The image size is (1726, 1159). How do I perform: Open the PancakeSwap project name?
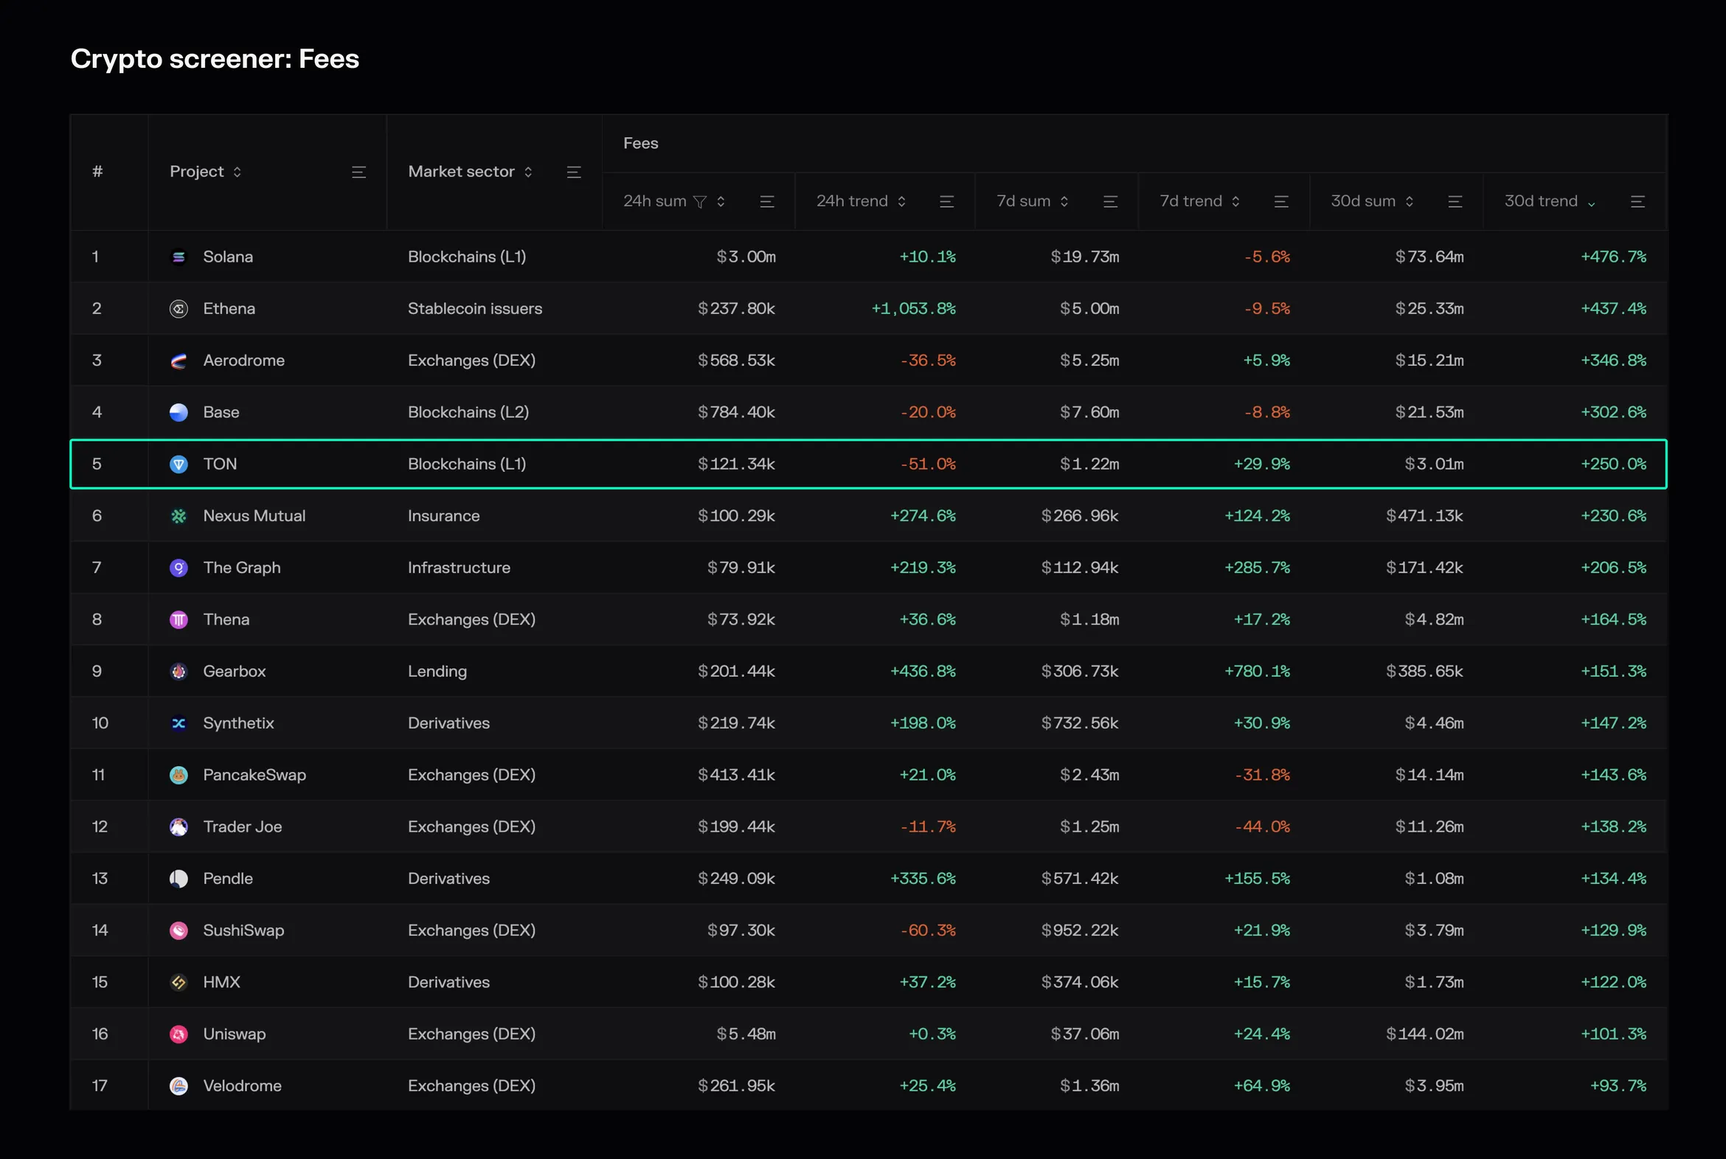[x=254, y=775]
